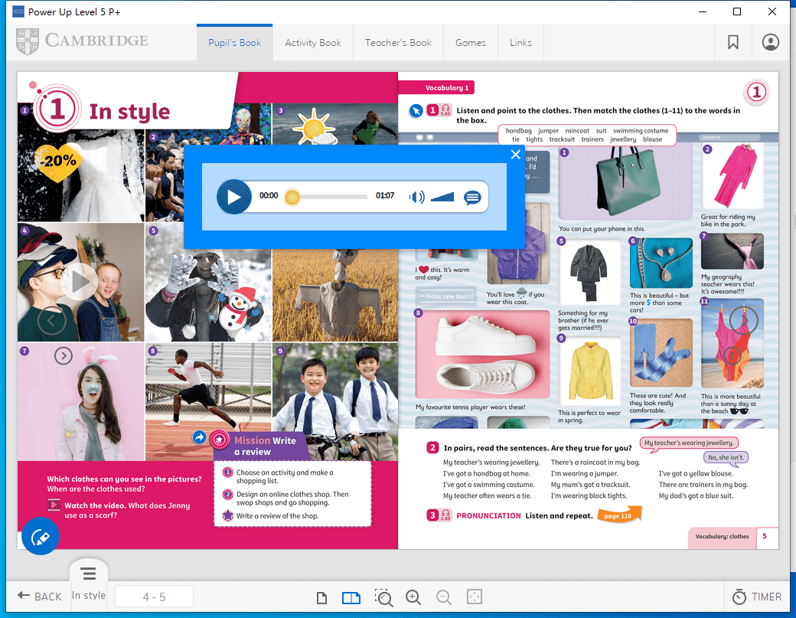Image resolution: width=796 pixels, height=618 pixels.
Task: Adjust the audio progress slider knob
Action: coord(292,197)
